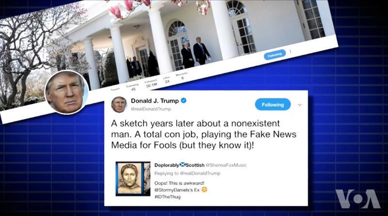Viewport: 388px width, 216px height.
Task: Open the sketch image thumbnail in quoted tweet
Action: point(133,179)
